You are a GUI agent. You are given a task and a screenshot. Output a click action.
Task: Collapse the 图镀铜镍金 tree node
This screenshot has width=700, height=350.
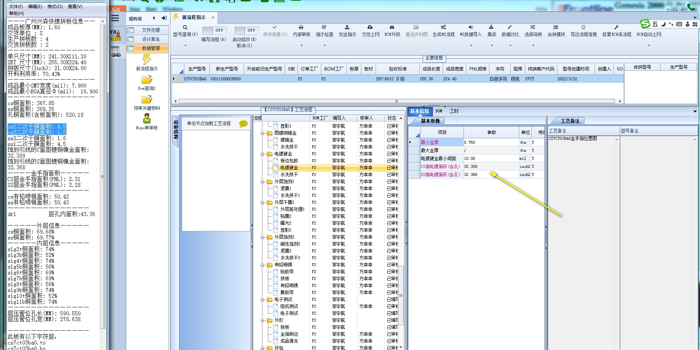click(x=262, y=133)
